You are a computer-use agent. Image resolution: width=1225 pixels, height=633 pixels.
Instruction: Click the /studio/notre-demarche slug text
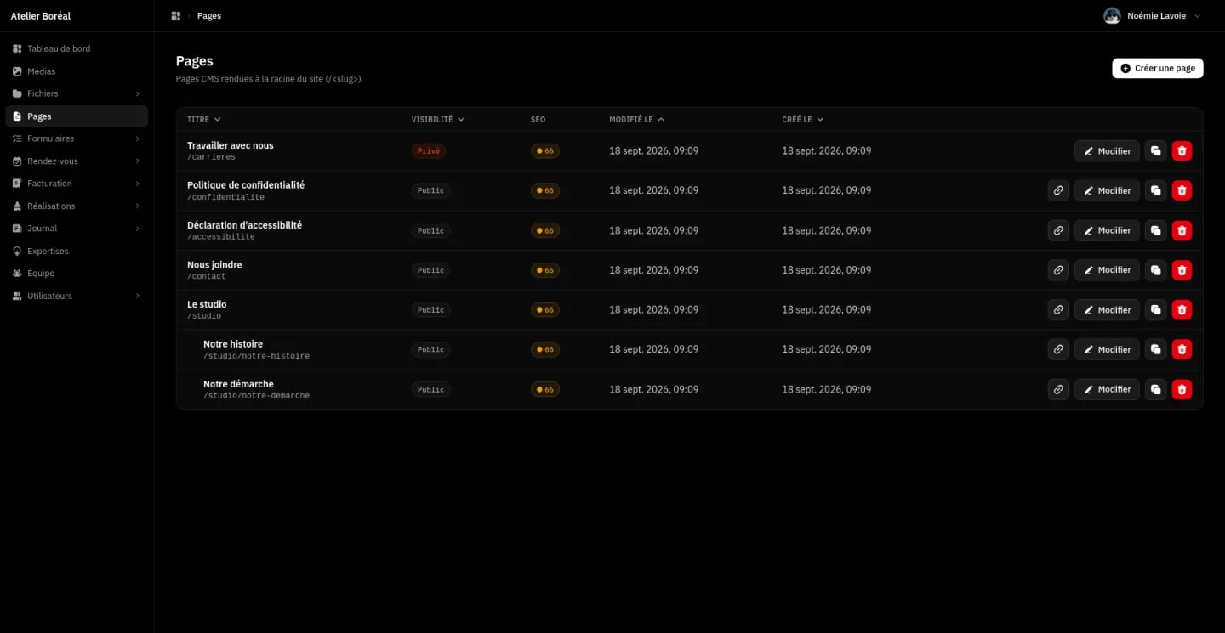click(256, 396)
